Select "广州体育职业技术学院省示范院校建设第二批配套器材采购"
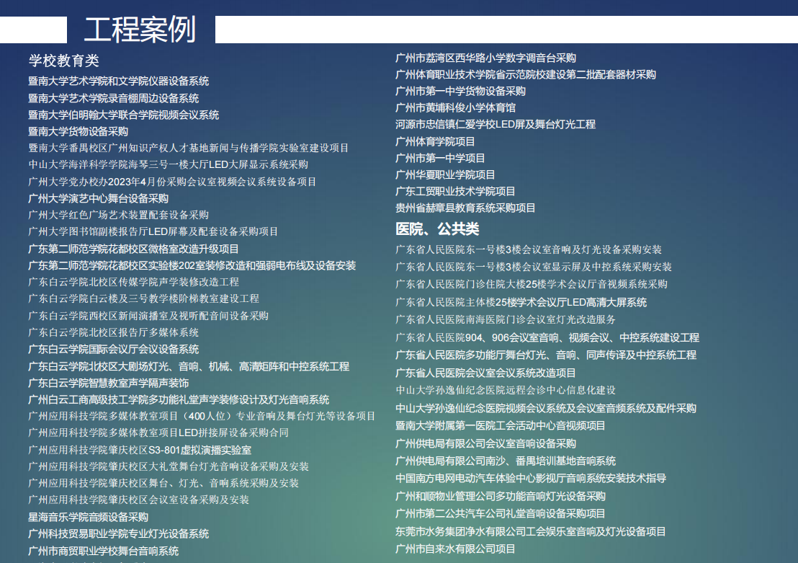 coord(526,75)
